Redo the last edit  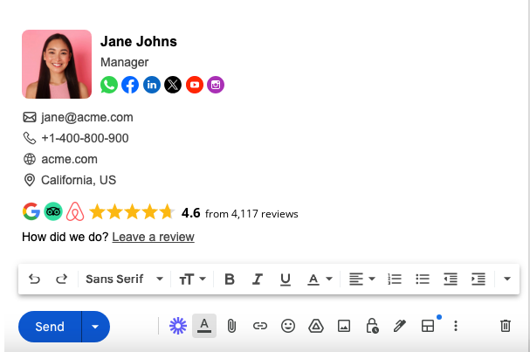point(61,279)
